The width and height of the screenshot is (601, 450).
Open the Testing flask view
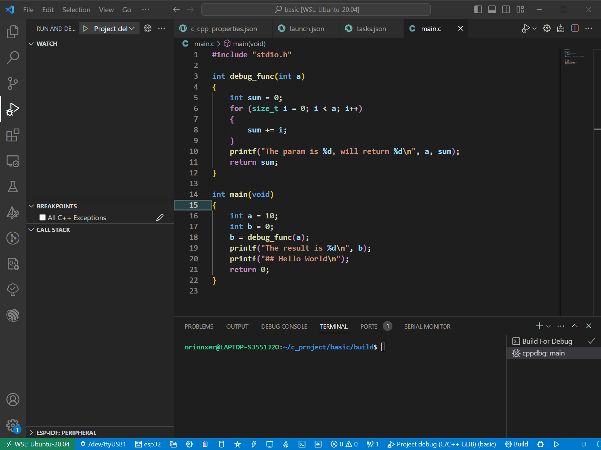pos(13,187)
